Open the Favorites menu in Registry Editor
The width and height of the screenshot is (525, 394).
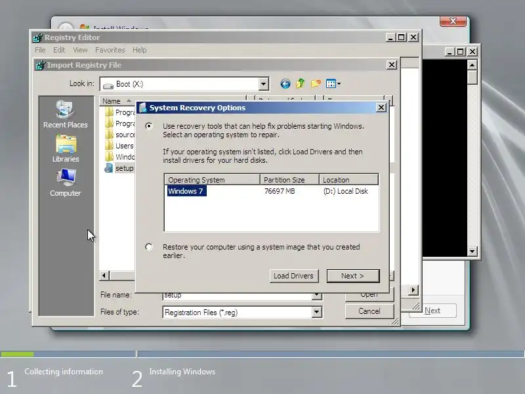110,50
